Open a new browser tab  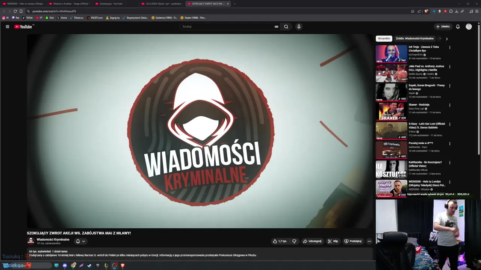coord(234,4)
